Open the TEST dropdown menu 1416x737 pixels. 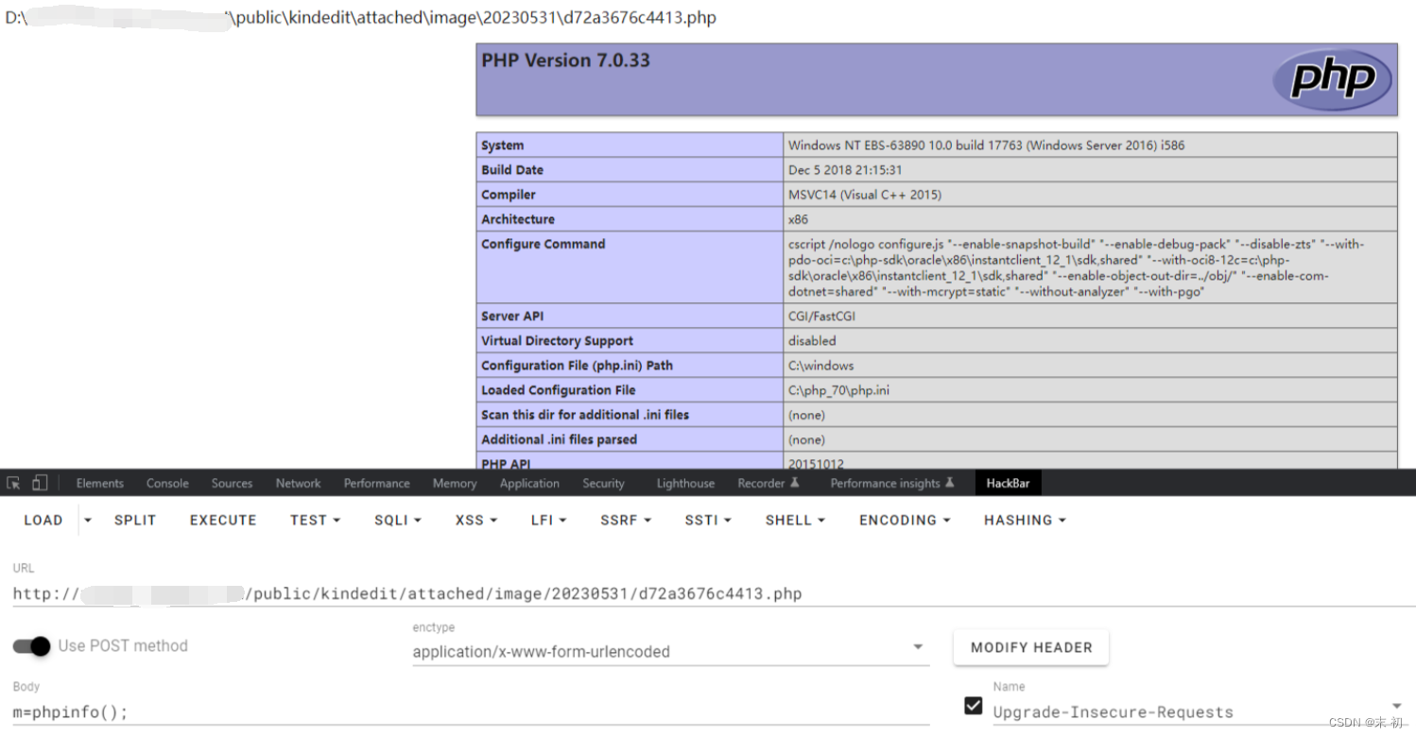(x=315, y=520)
